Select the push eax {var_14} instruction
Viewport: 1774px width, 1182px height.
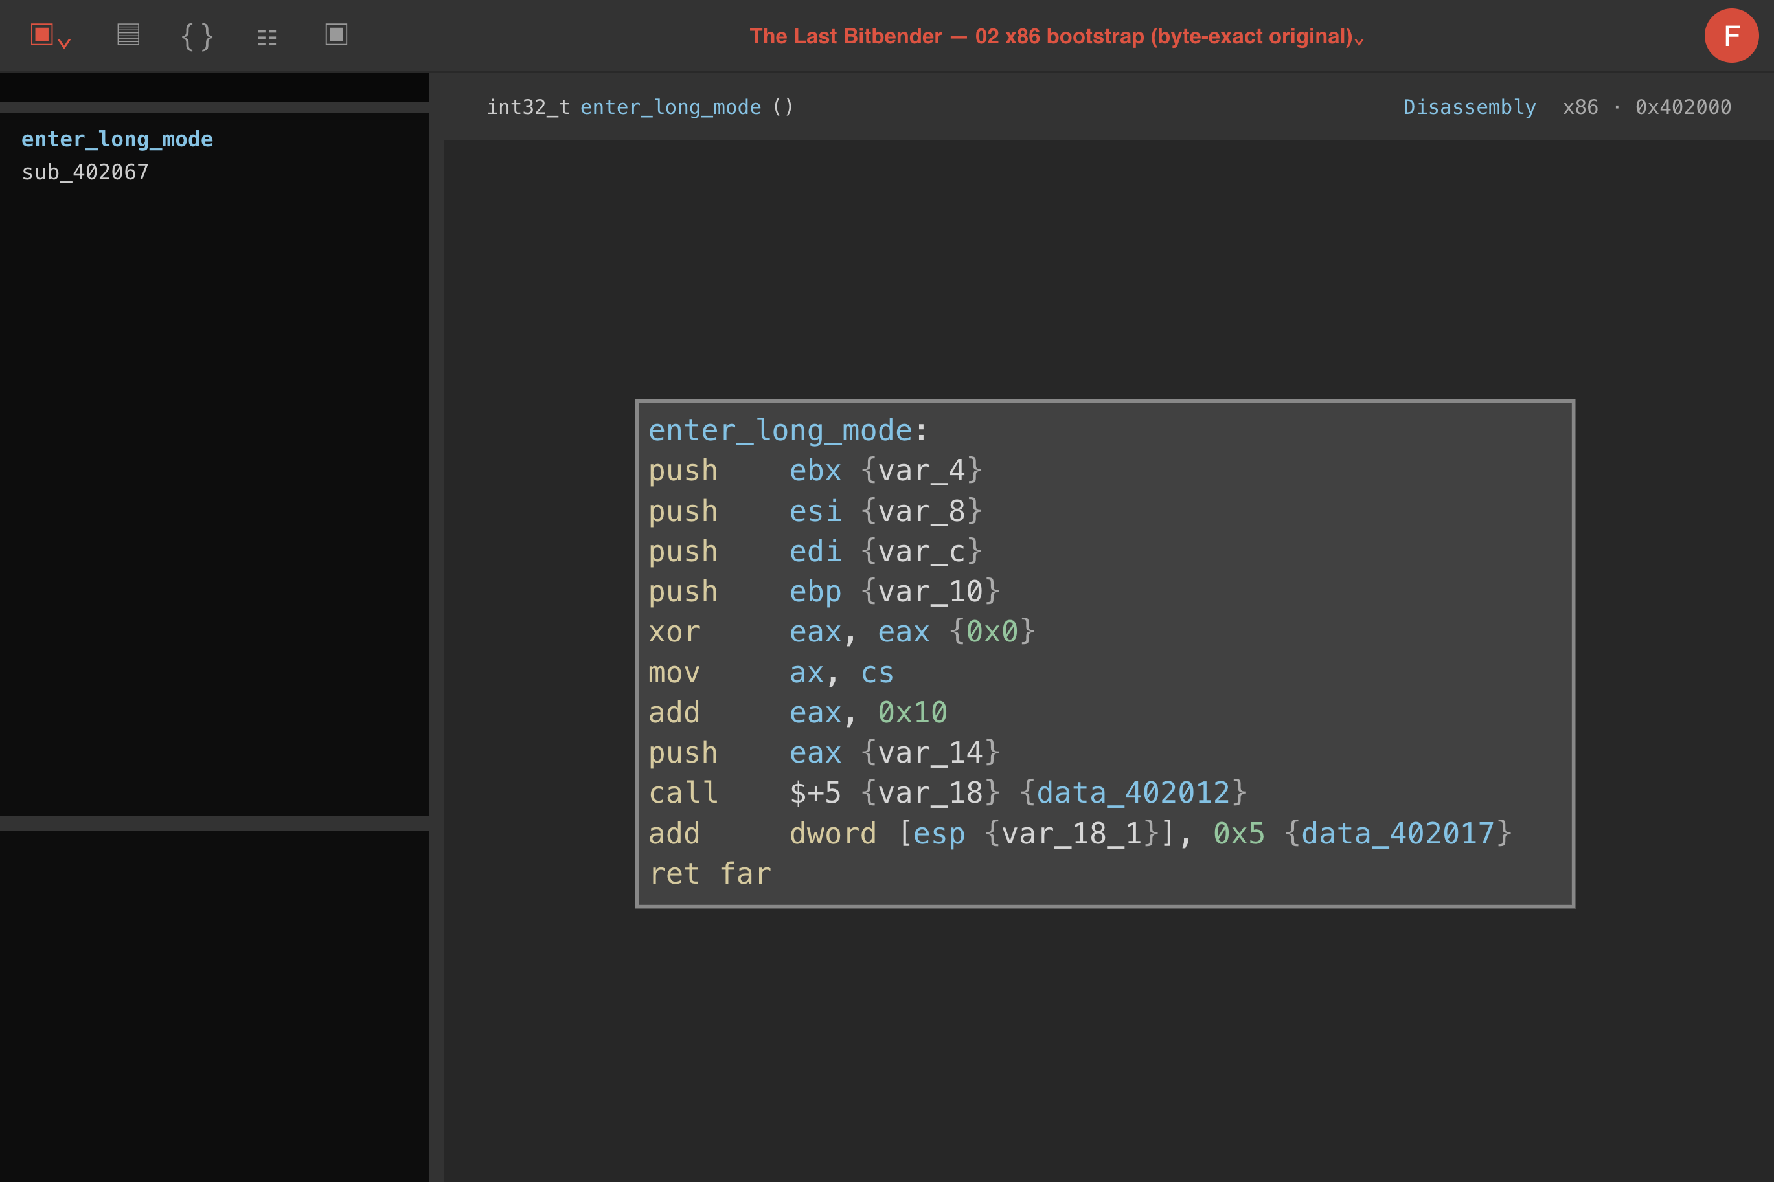pos(824,753)
